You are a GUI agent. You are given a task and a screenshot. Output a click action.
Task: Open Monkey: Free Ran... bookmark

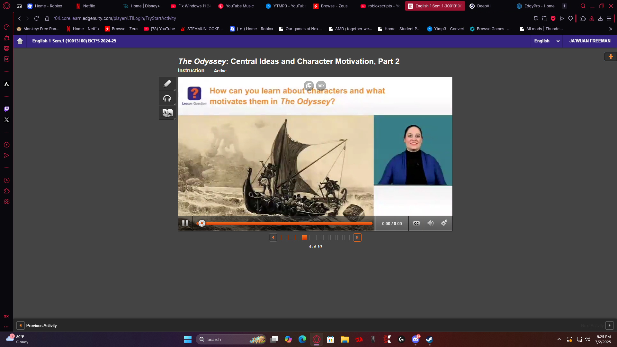click(x=38, y=29)
